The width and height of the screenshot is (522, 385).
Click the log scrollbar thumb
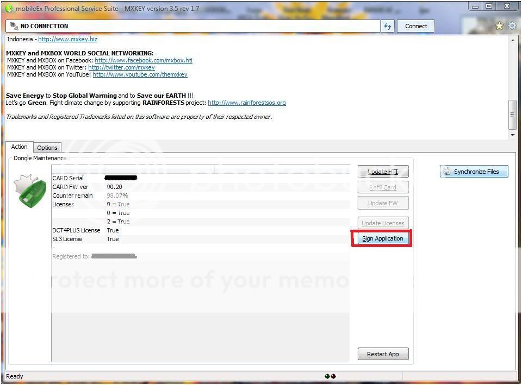[x=513, y=115]
